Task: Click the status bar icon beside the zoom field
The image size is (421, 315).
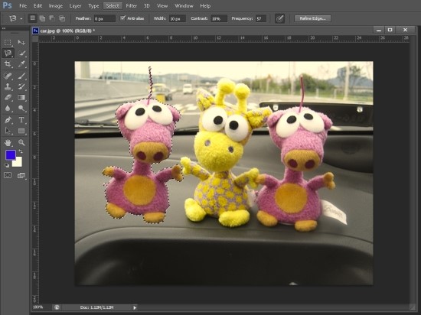Action: tap(57, 307)
